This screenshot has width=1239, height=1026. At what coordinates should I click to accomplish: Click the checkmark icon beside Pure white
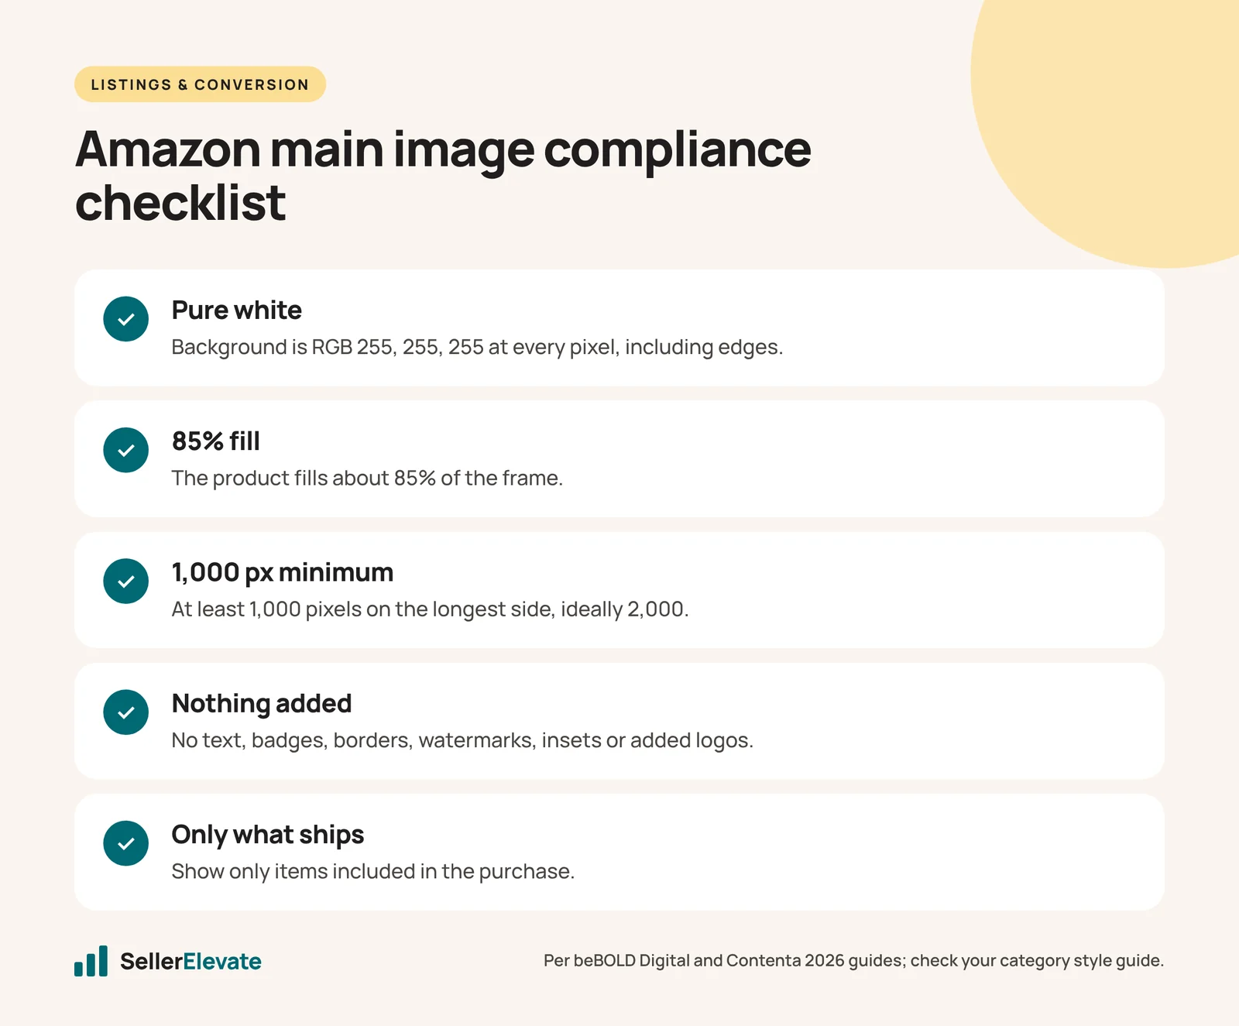(125, 319)
